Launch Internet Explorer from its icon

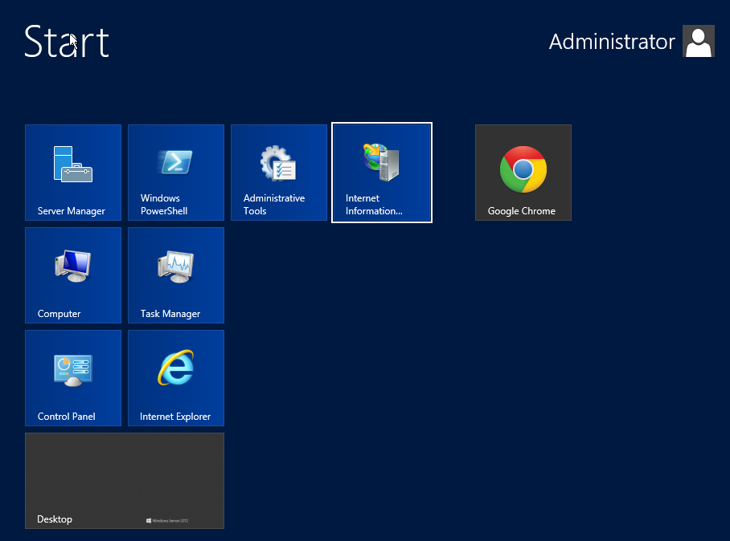pyautogui.click(x=175, y=368)
